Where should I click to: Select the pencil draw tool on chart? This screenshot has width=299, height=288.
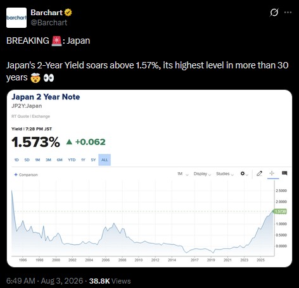tap(259, 173)
